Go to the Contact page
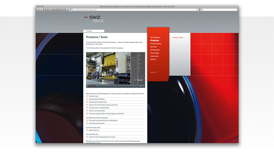 (153, 59)
